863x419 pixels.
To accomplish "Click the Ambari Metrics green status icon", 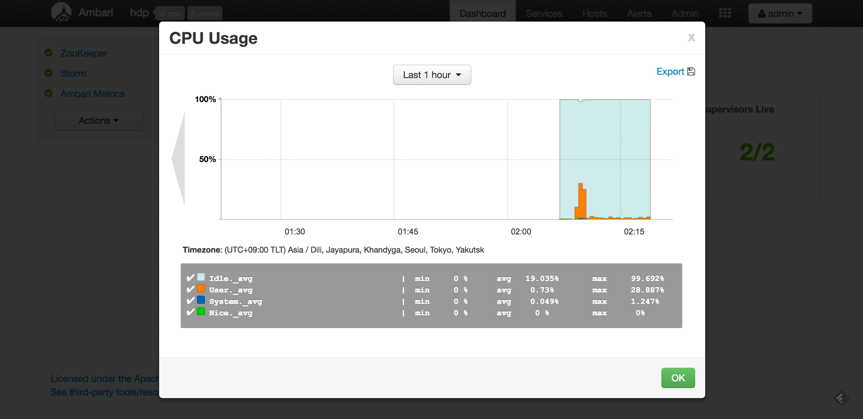I will pyautogui.click(x=49, y=93).
